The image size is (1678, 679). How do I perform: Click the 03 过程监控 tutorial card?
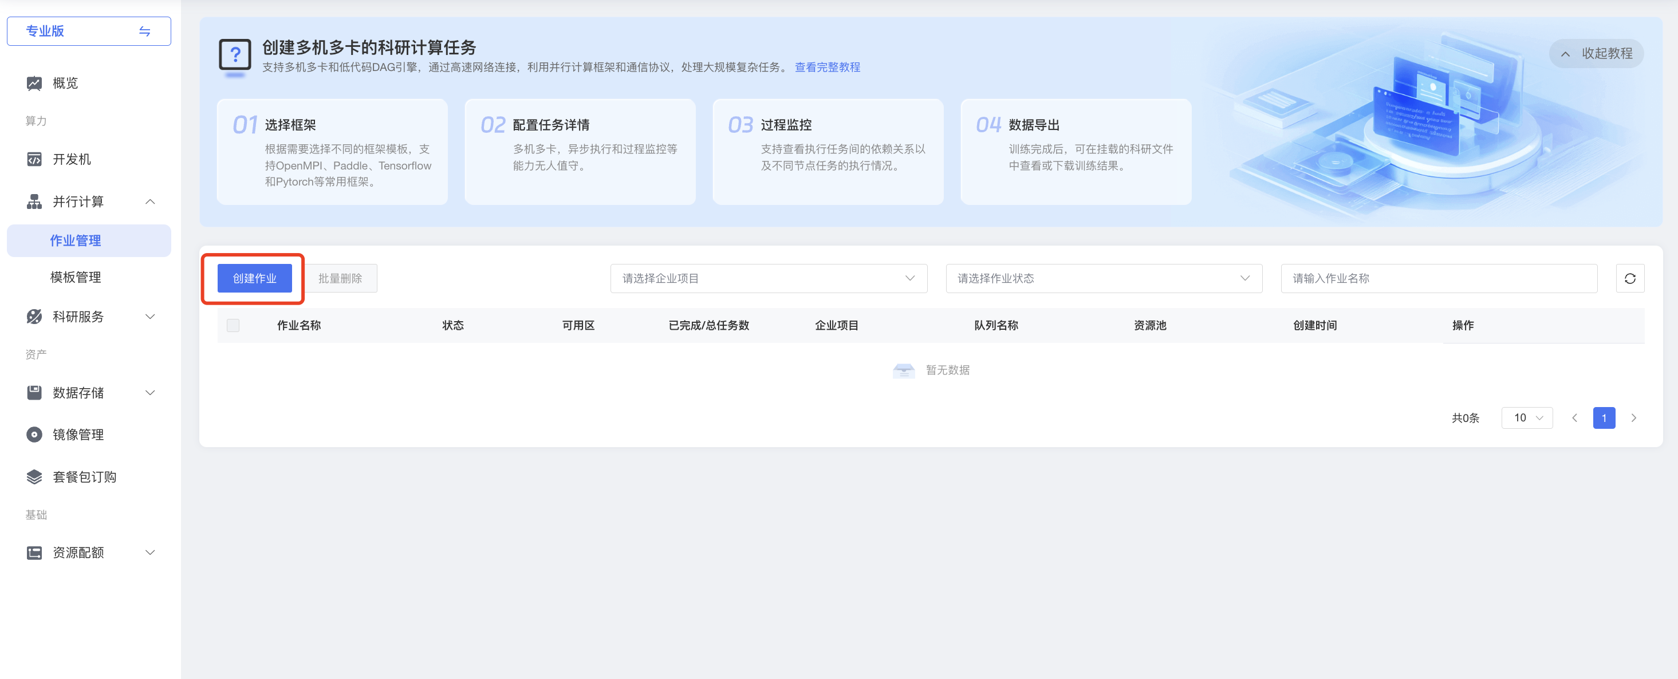click(x=828, y=152)
